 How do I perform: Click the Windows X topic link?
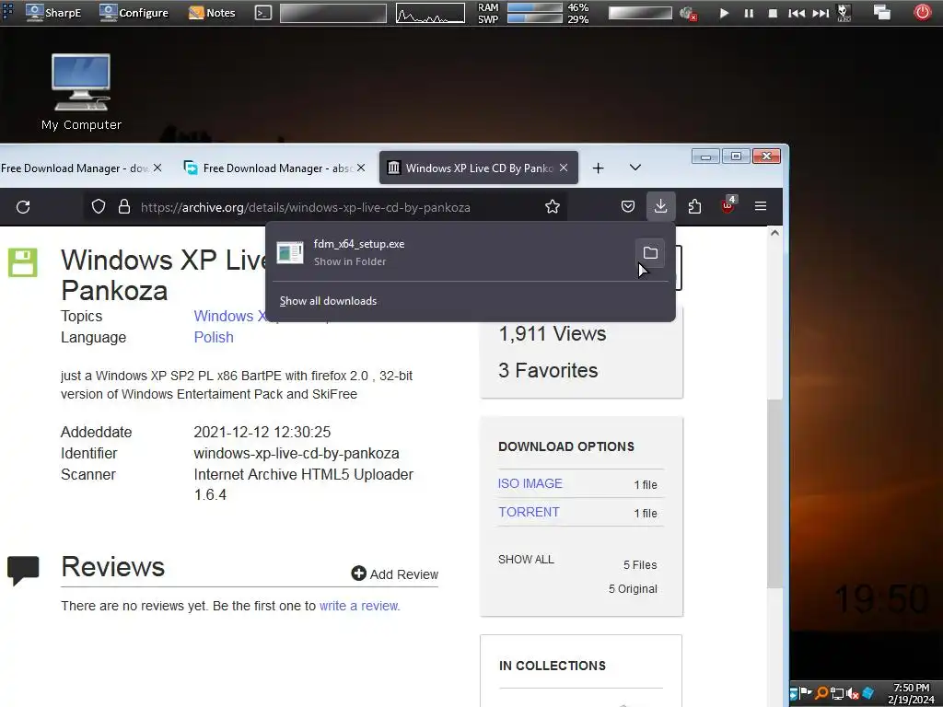click(x=229, y=317)
